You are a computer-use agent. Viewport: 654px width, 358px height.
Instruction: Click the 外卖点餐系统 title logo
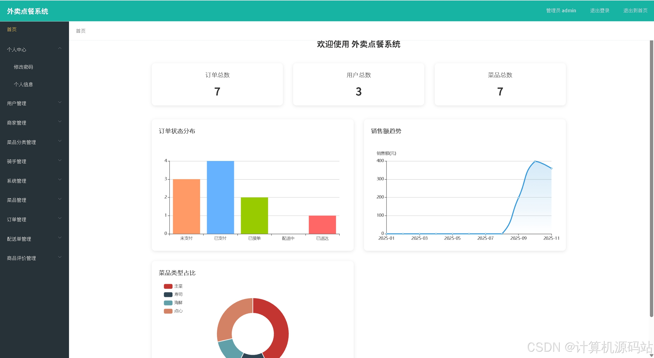click(28, 11)
